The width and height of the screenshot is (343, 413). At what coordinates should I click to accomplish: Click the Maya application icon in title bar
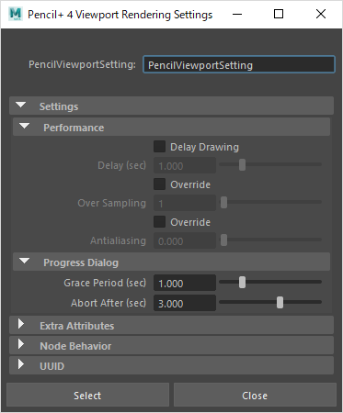pos(16,14)
